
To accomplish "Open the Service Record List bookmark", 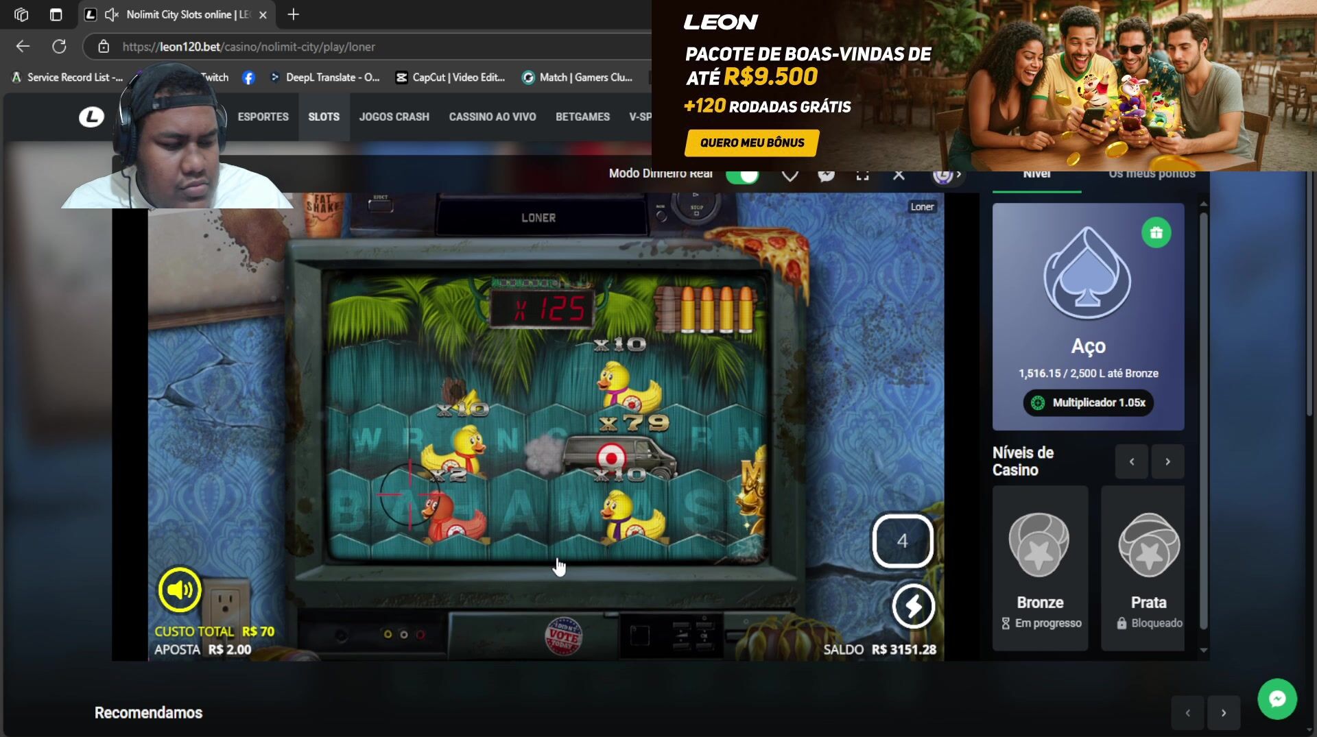I will (x=67, y=77).
